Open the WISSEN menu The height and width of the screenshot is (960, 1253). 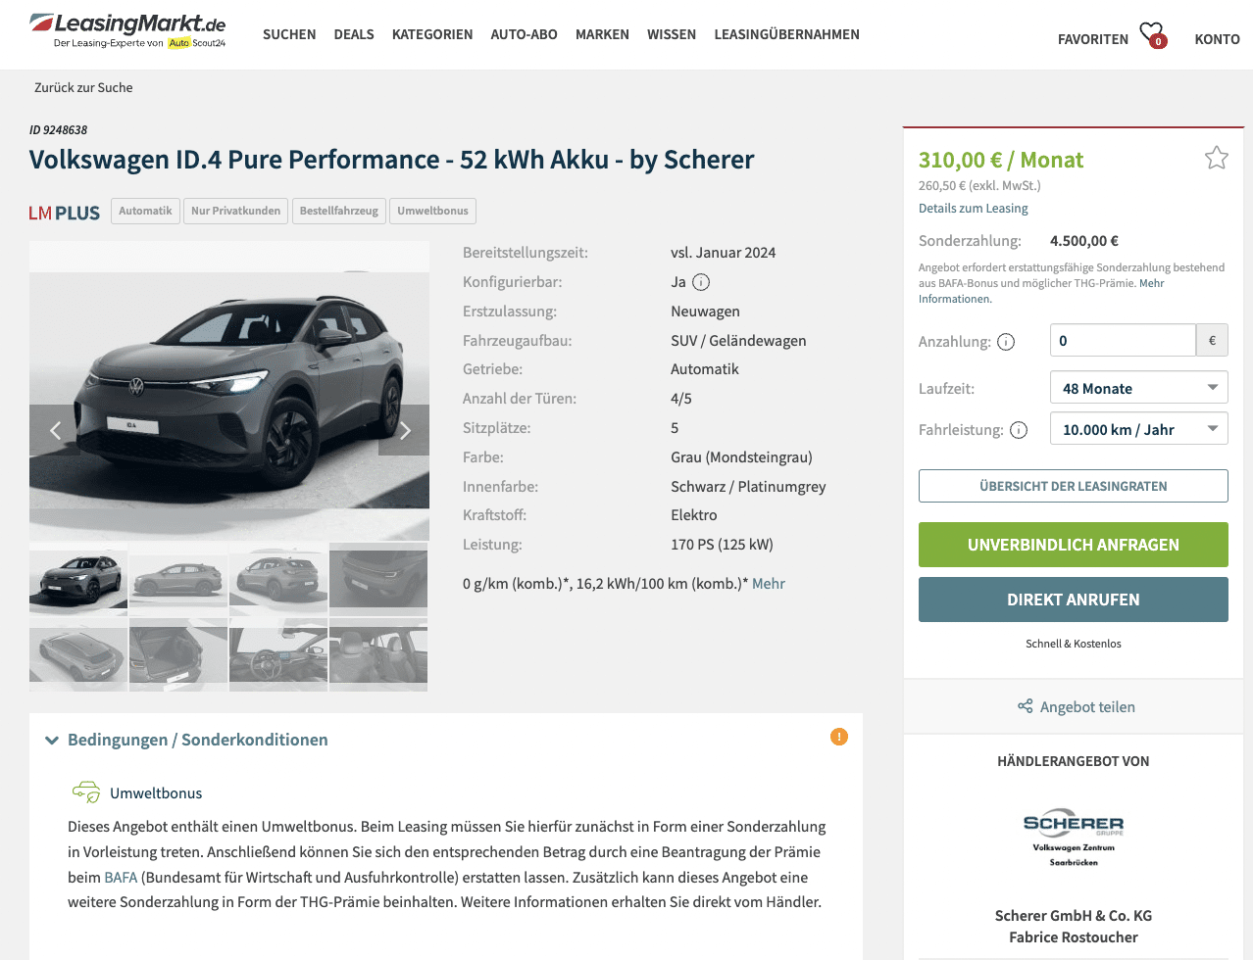[x=672, y=34]
